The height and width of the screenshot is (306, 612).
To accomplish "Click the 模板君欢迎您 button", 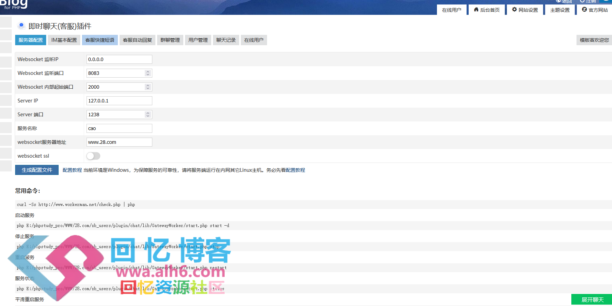I will pos(594,40).
